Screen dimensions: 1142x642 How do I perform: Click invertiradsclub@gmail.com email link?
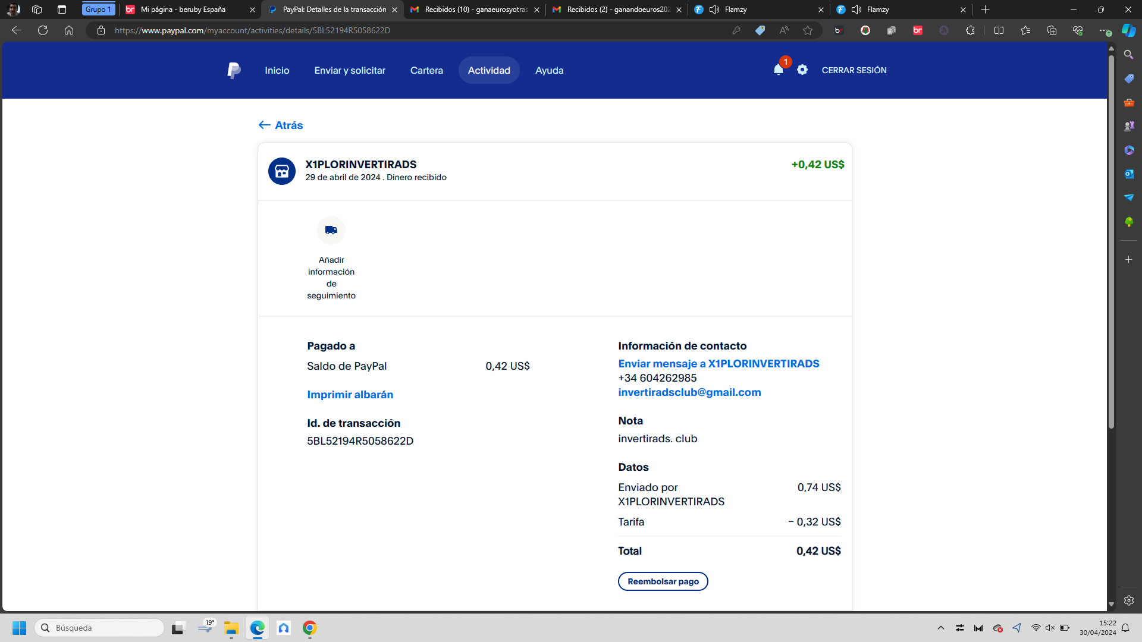pos(689,392)
